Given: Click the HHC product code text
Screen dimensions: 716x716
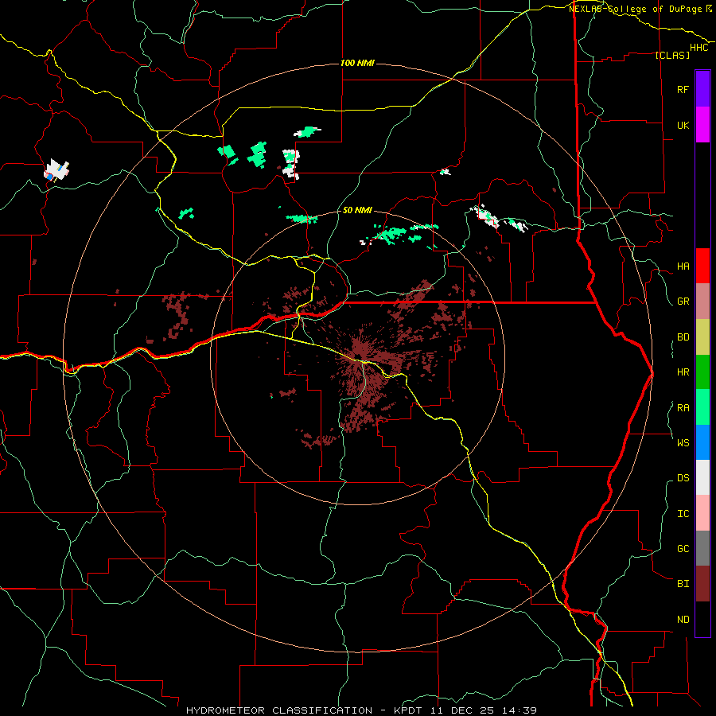Looking at the screenshot, I should [699, 48].
